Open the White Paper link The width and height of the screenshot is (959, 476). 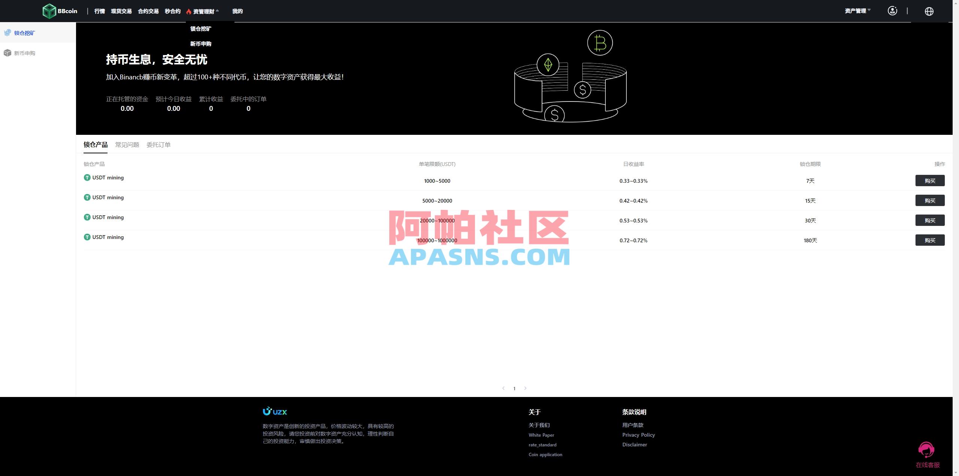pyautogui.click(x=541, y=435)
